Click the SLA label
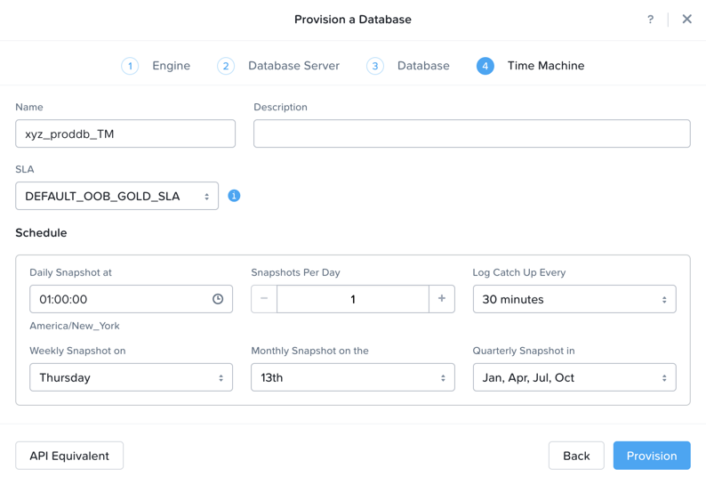This screenshot has height=485, width=706. click(25, 169)
